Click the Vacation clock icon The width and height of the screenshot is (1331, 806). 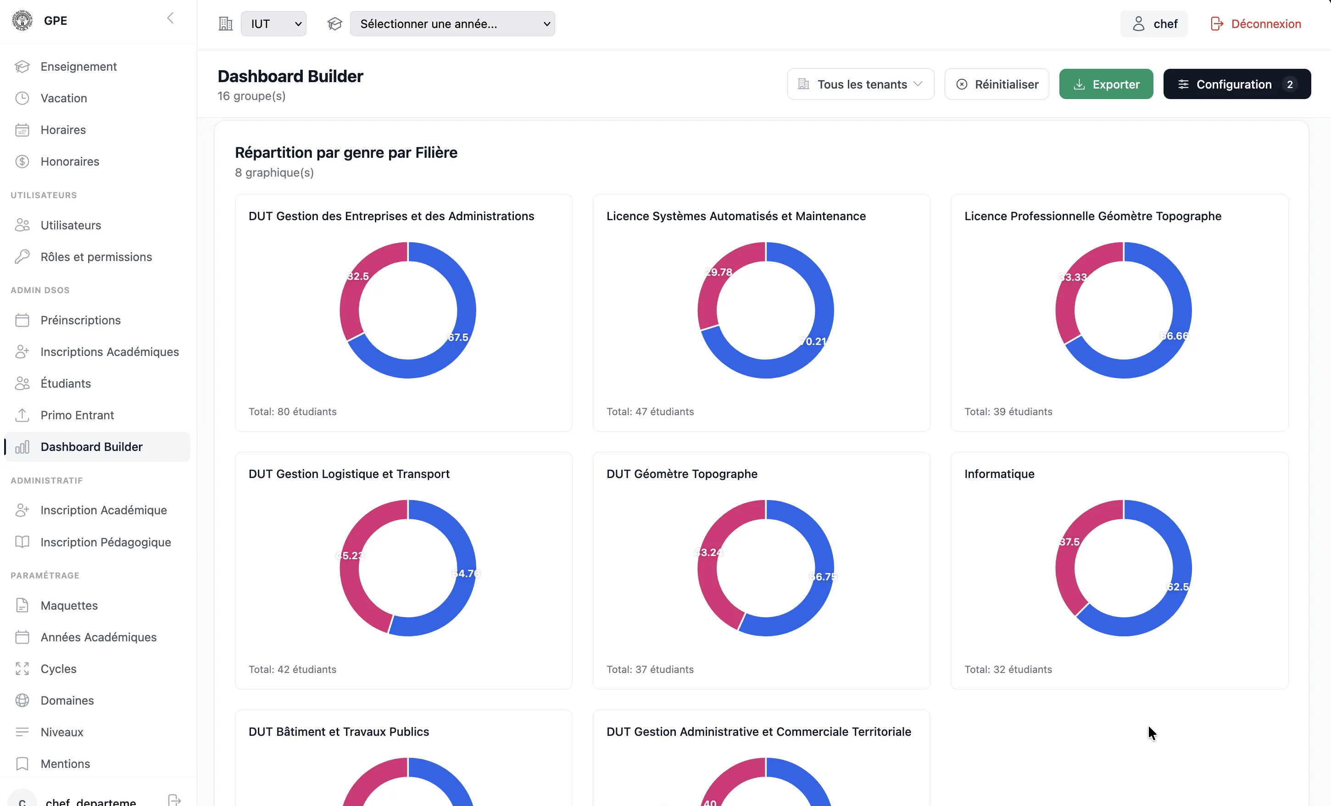point(22,98)
